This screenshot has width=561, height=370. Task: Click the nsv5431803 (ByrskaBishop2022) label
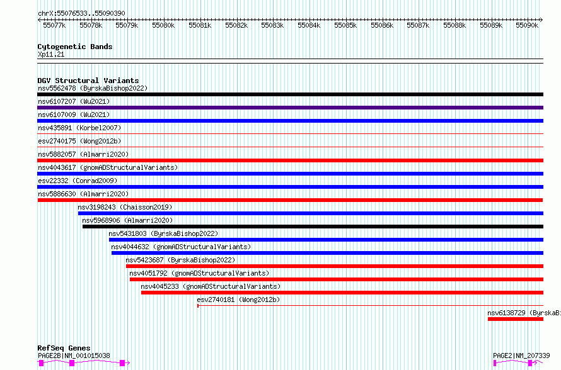[x=163, y=233]
